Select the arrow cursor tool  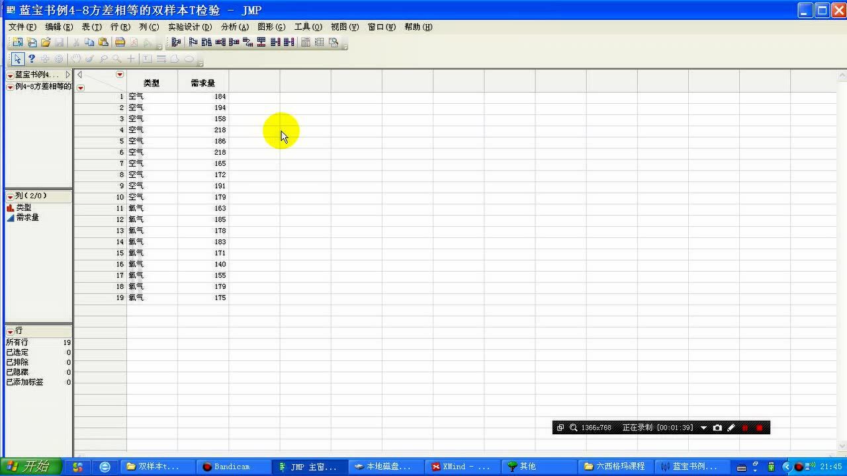17,59
